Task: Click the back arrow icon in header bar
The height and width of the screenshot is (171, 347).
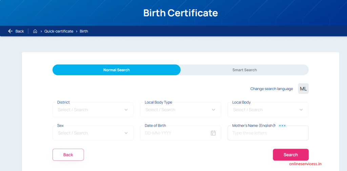Action: click(11, 31)
